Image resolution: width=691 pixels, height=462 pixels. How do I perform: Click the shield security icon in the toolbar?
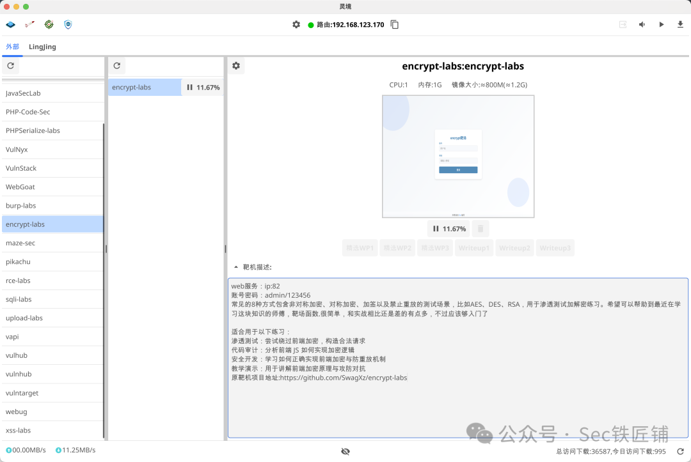pos(68,24)
